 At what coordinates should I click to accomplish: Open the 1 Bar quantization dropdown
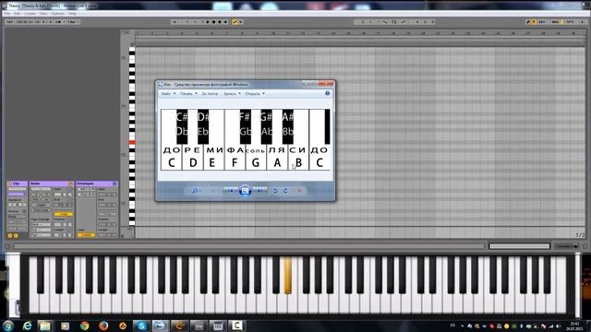click(x=74, y=22)
